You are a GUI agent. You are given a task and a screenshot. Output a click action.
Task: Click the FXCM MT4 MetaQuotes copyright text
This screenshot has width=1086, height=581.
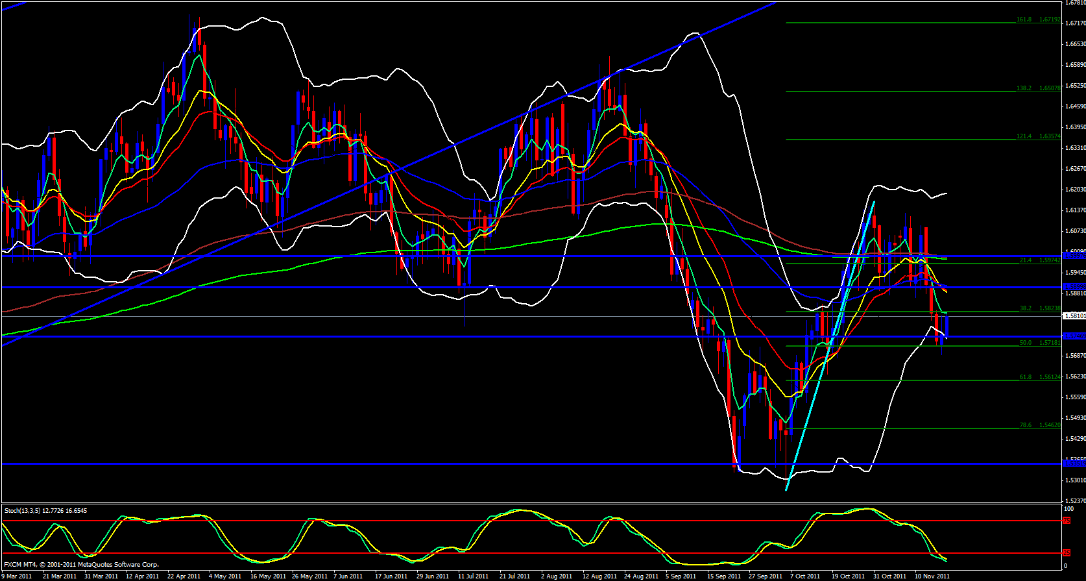click(81, 565)
